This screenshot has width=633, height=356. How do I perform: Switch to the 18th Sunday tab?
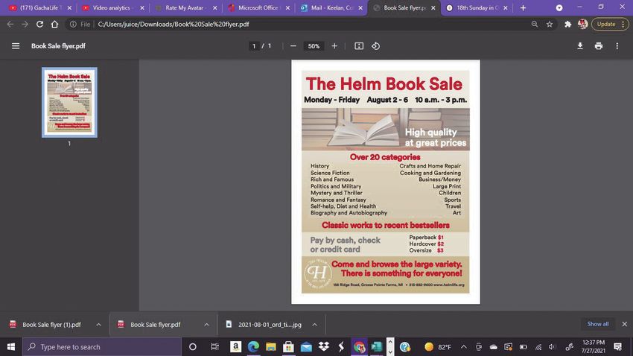(477, 7)
